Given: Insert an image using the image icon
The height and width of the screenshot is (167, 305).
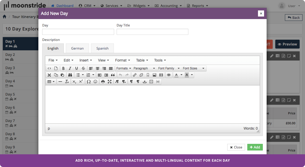Looking at the screenshot, I should (155, 75).
